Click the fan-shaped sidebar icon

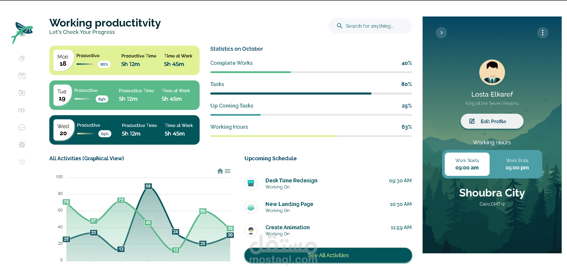point(22,145)
